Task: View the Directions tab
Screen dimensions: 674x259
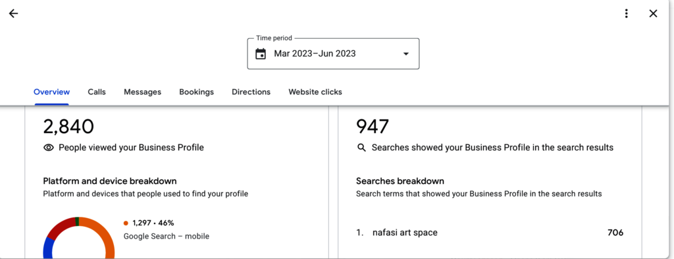Action: tap(251, 92)
